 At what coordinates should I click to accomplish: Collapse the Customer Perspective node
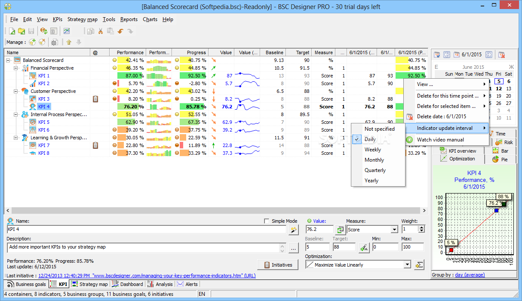point(16,91)
